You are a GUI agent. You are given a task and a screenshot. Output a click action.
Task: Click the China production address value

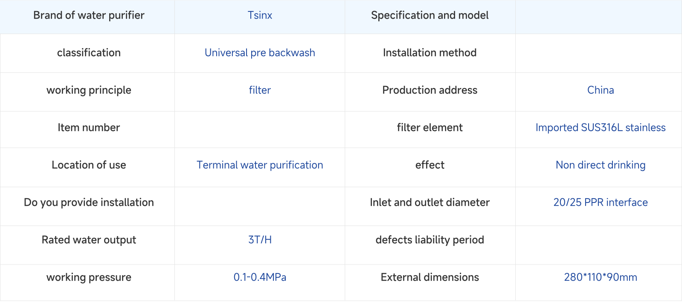point(601,90)
